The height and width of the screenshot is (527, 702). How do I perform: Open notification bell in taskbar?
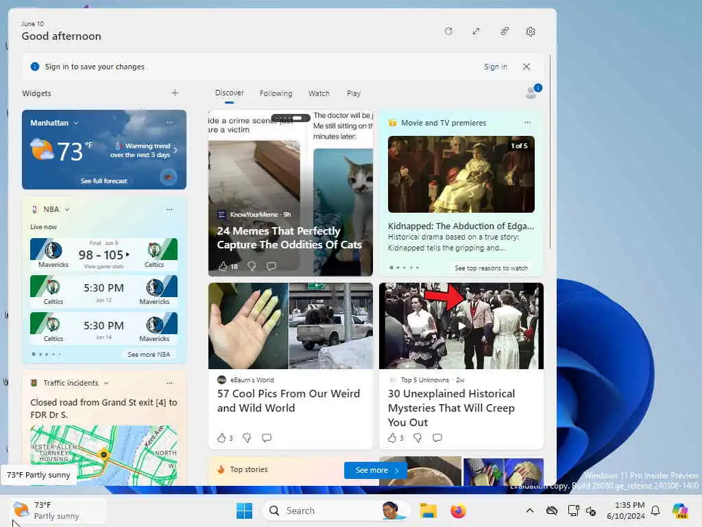coord(655,511)
